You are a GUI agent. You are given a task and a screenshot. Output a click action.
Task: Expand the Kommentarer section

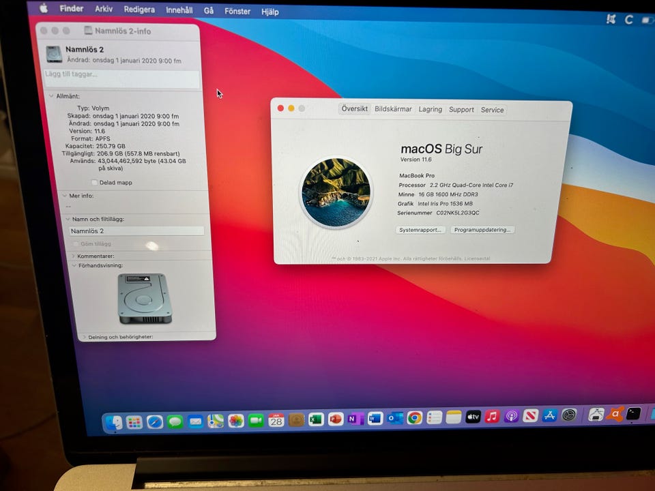pyautogui.click(x=73, y=256)
